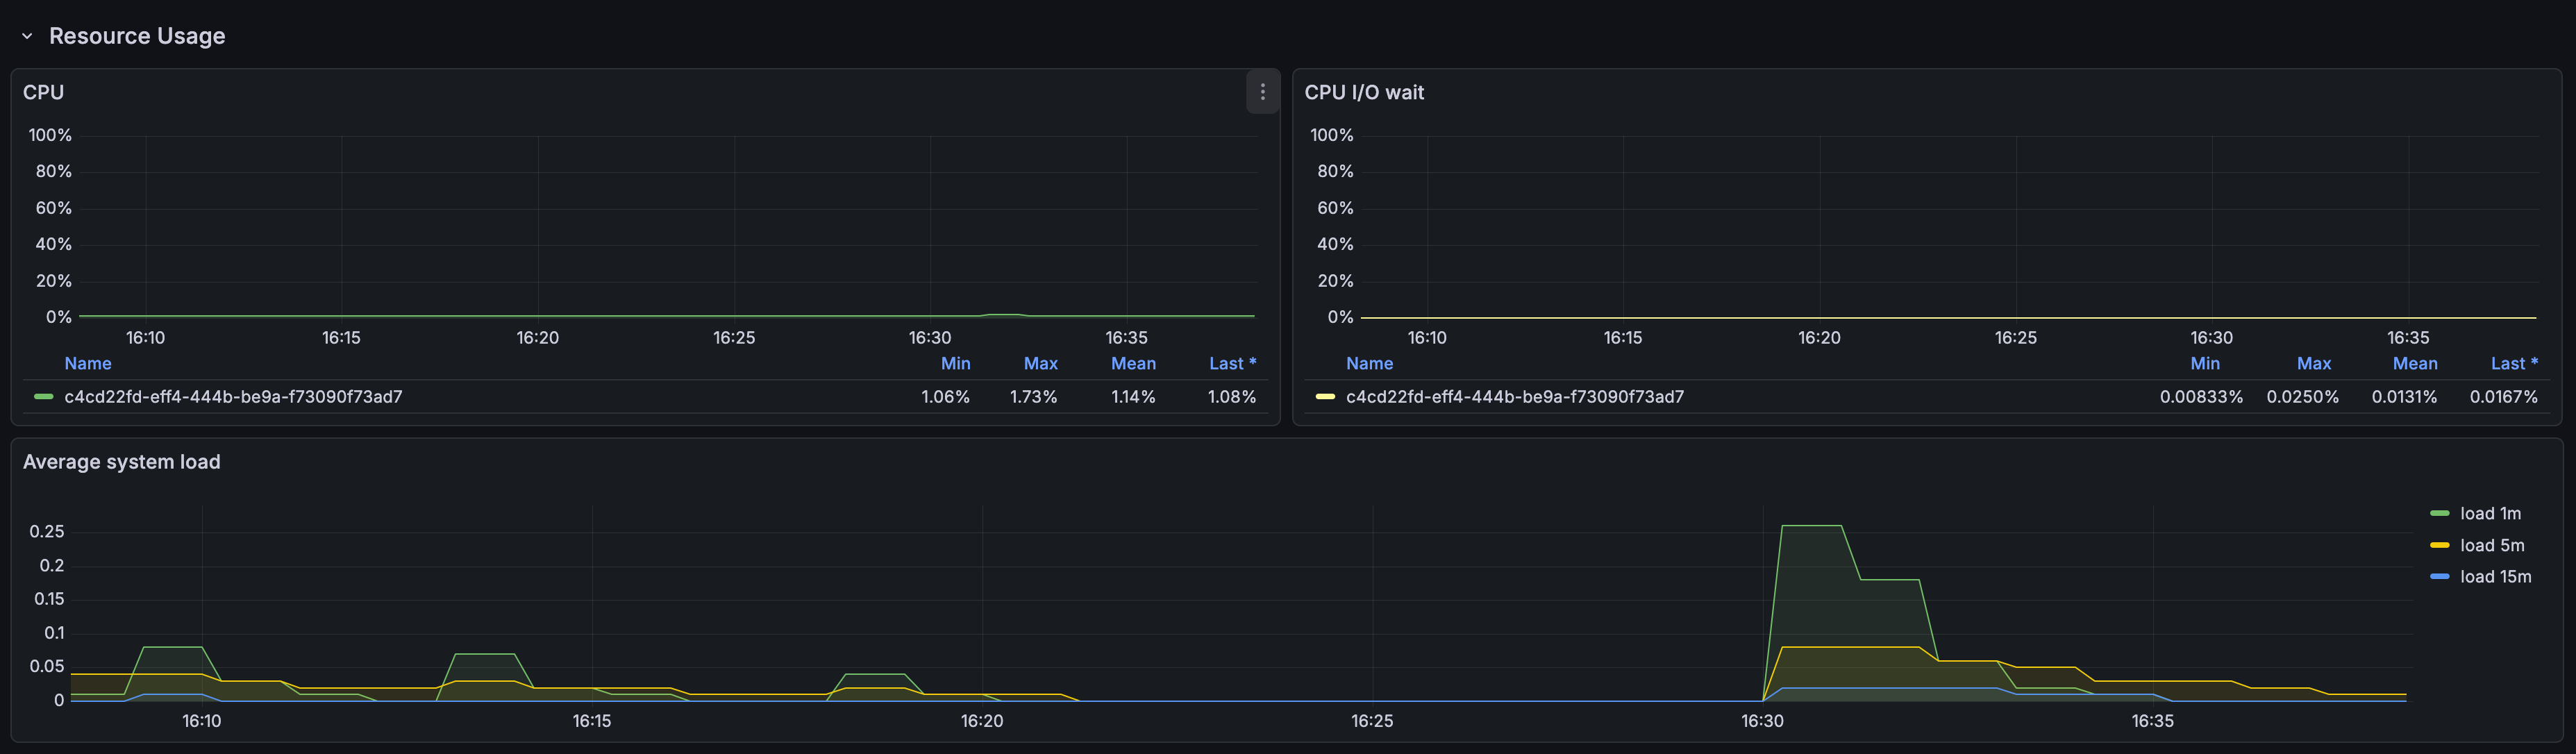Click the yellow load 5m color swatch
Image resolution: width=2576 pixels, height=754 pixels.
click(2439, 546)
